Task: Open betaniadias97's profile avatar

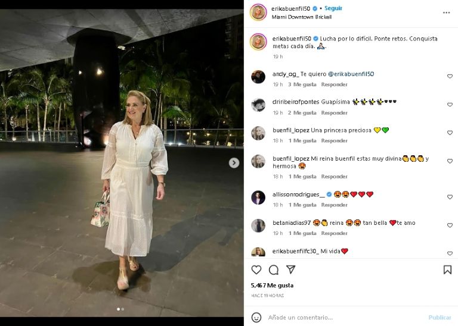Action: coord(258,225)
